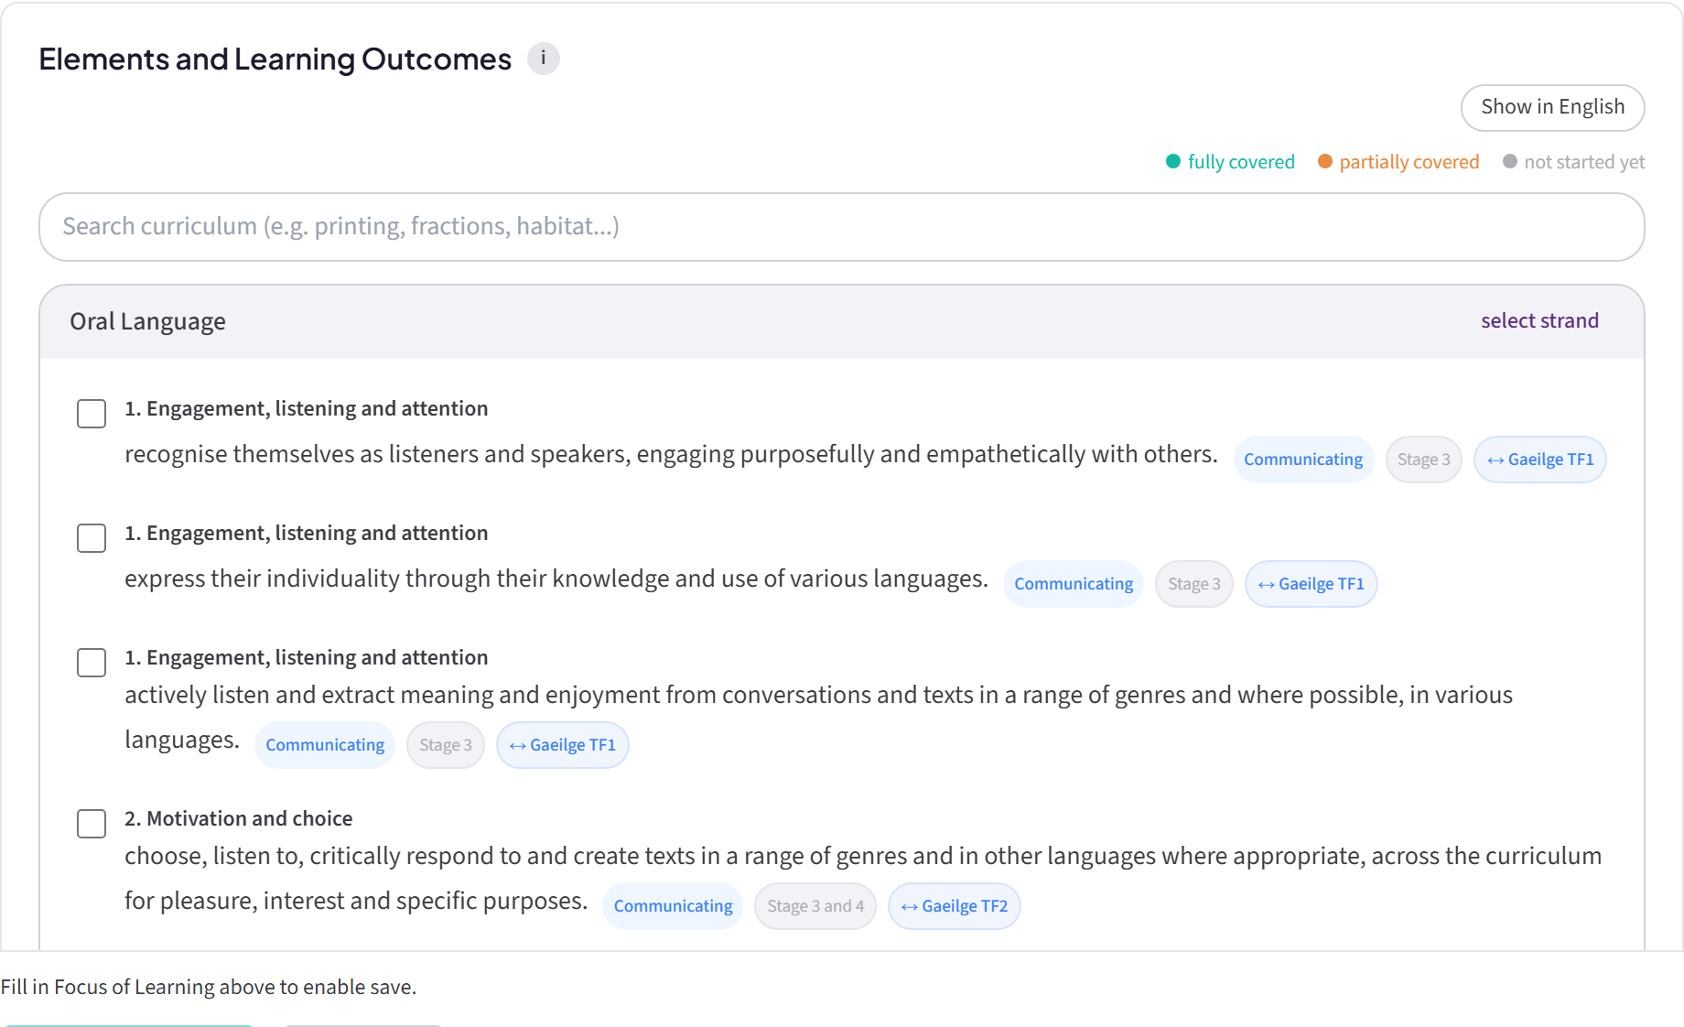Image resolution: width=1684 pixels, height=1027 pixels.
Task: Click Gaeilge TF1 tag on 'recognise themselves' outcome
Action: 1539,459
